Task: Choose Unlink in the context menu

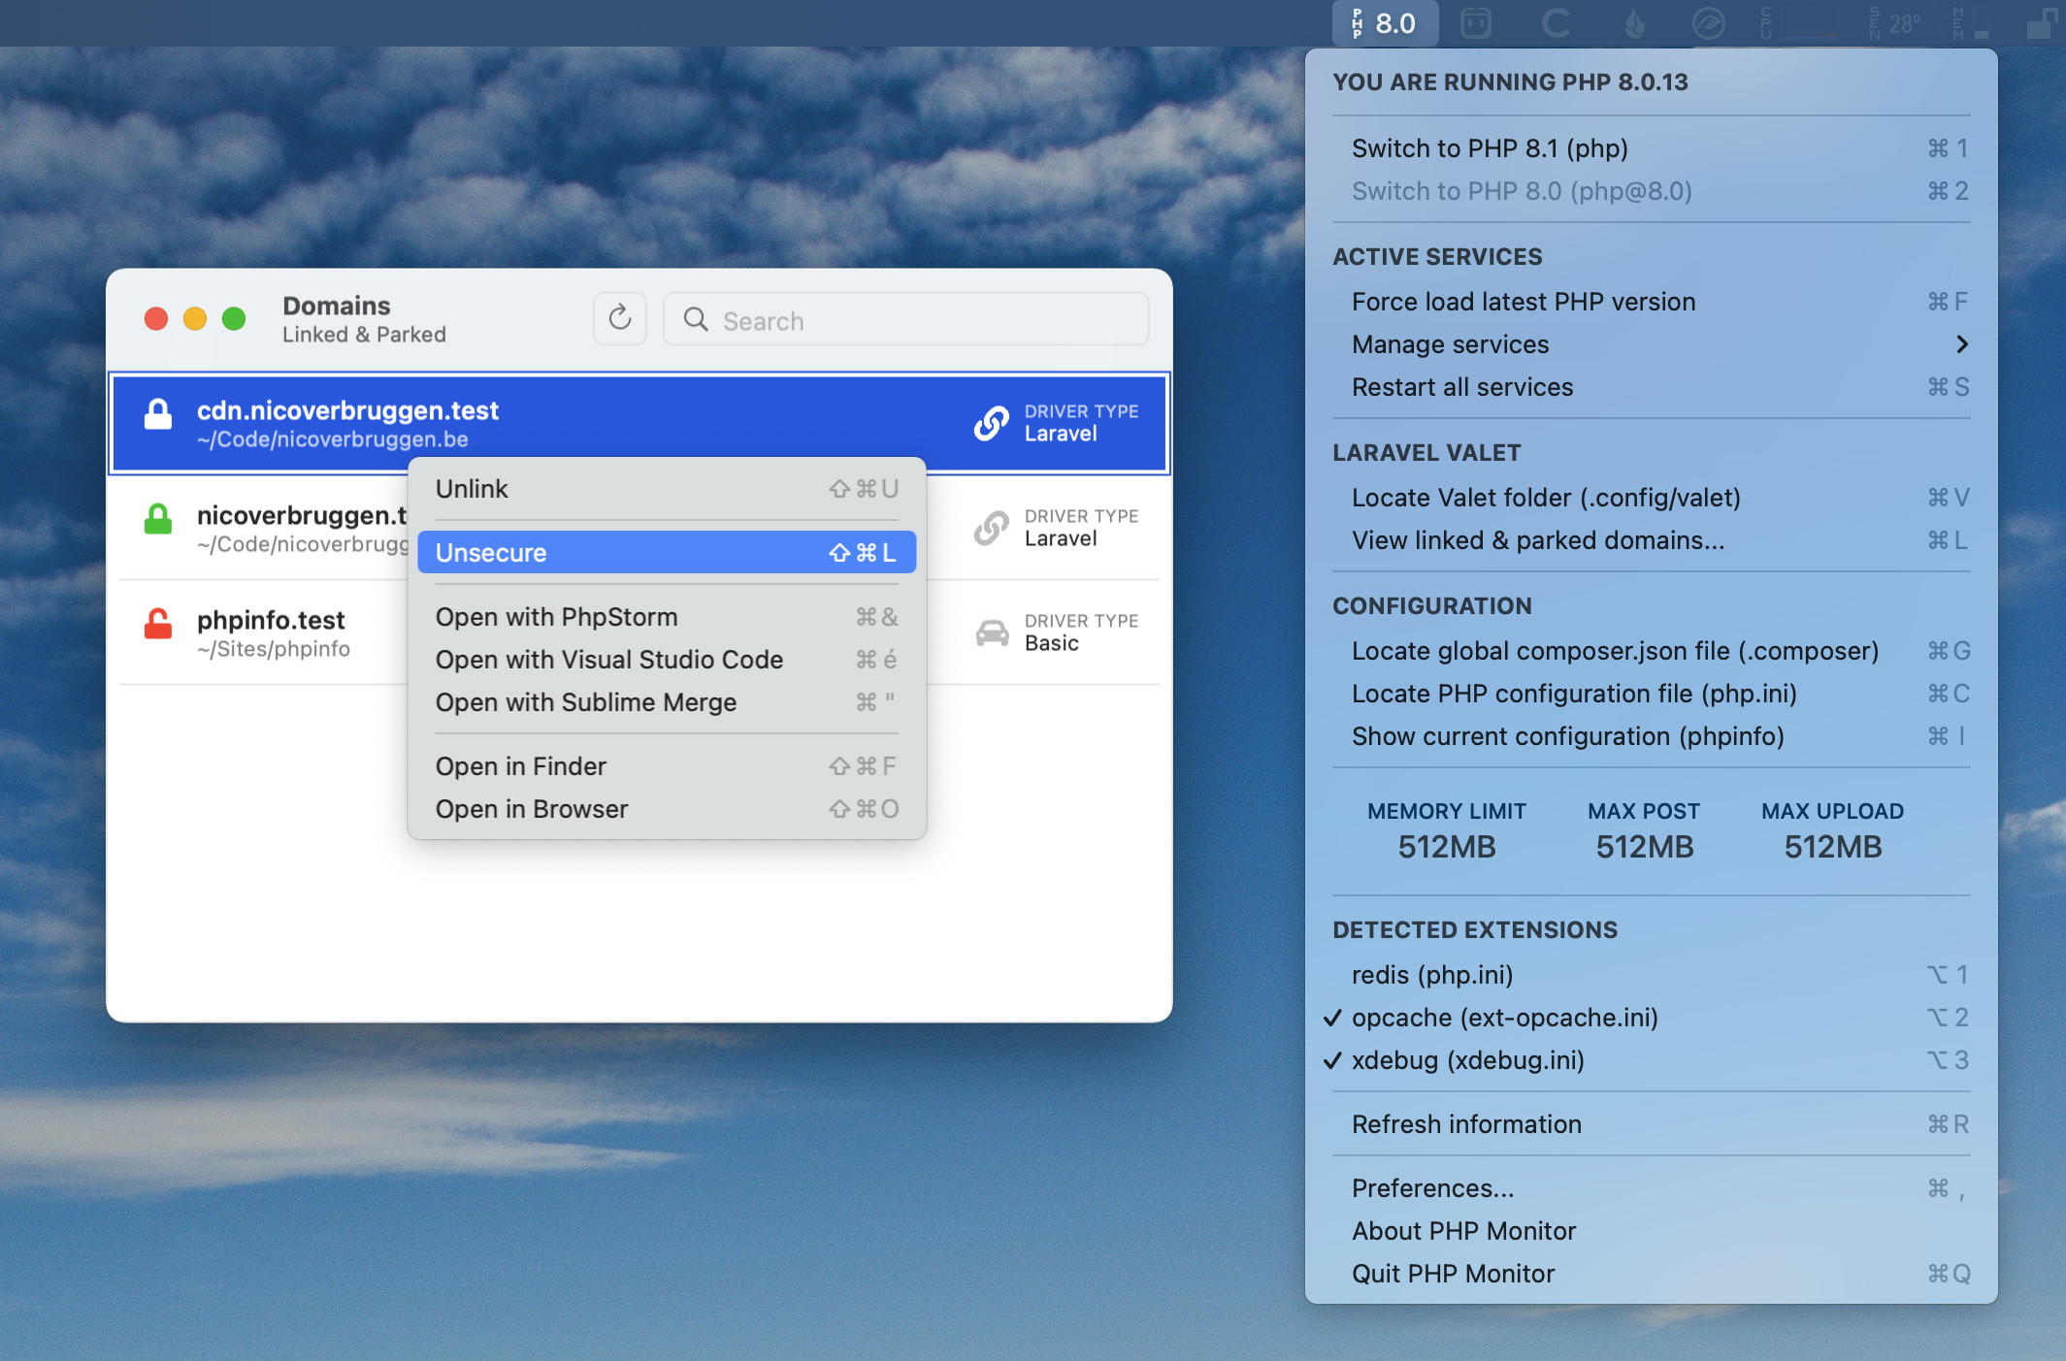Action: [667, 489]
